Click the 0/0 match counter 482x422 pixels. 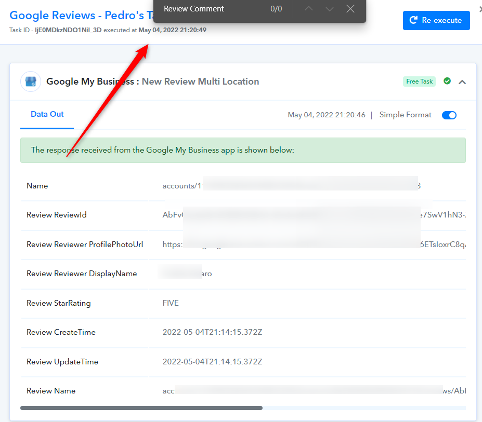[276, 9]
